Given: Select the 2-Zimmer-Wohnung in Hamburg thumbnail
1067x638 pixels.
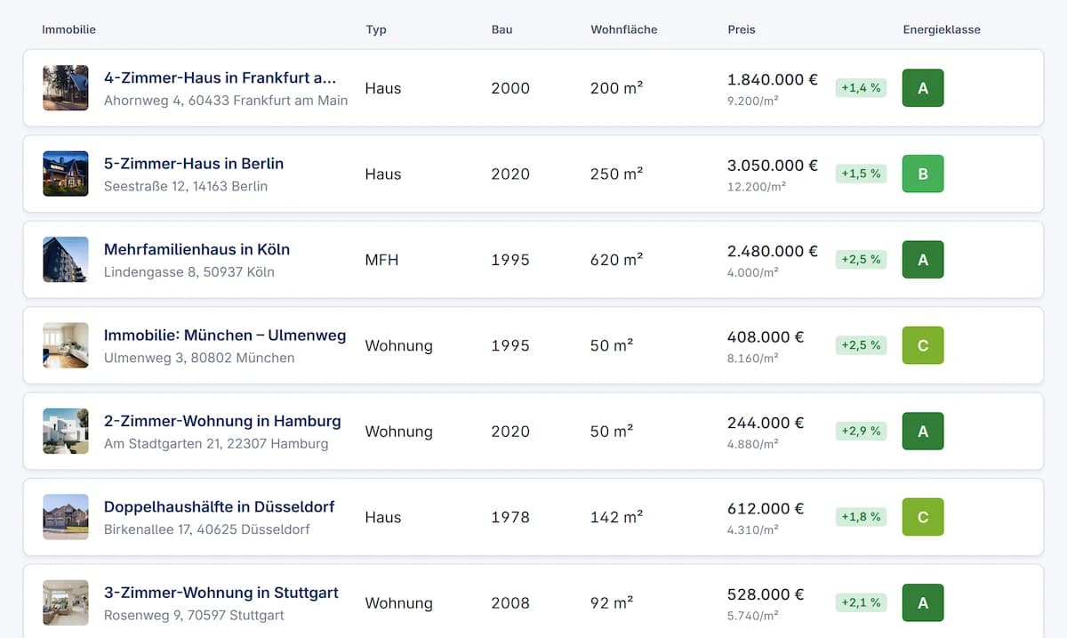Looking at the screenshot, I should [x=66, y=432].
